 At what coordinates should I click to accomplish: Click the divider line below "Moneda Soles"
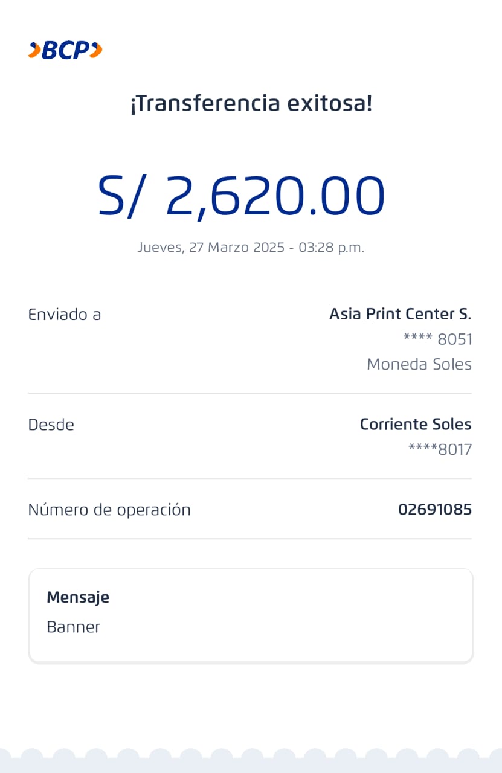(x=249, y=393)
